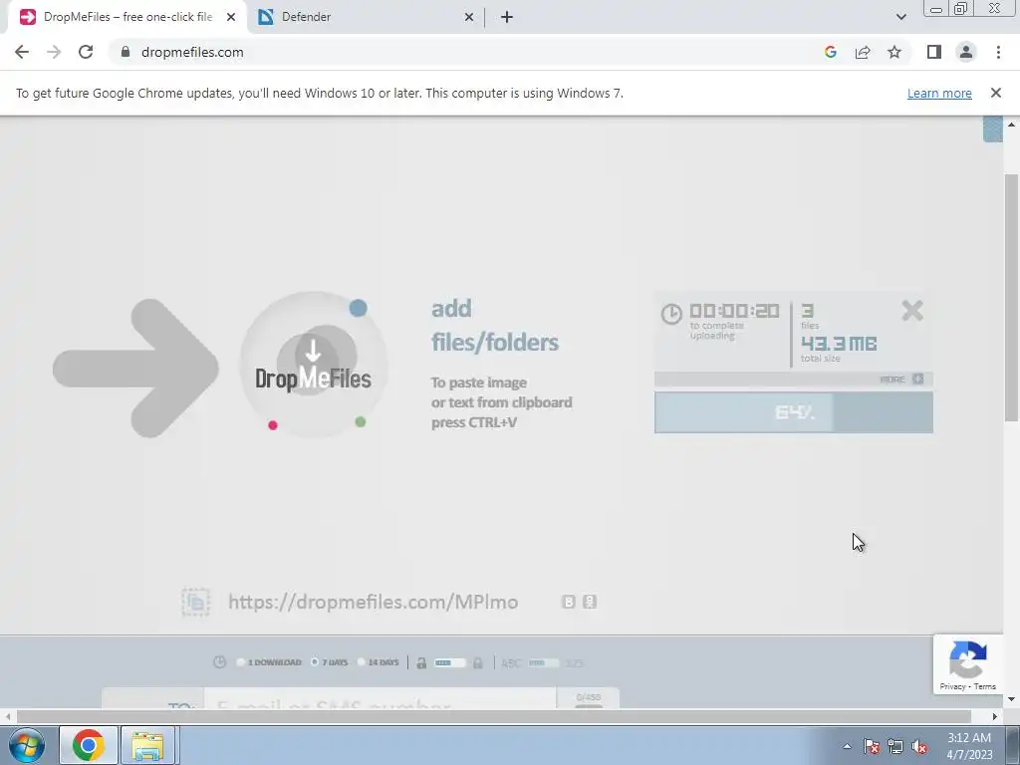This screenshot has width=1020, height=765.
Task: Click the small icon right of the B icon
Action: tap(590, 602)
